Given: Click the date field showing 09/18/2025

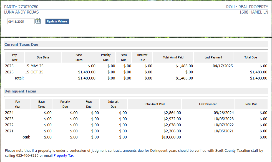Looking at the screenshot, I should [21, 22].
